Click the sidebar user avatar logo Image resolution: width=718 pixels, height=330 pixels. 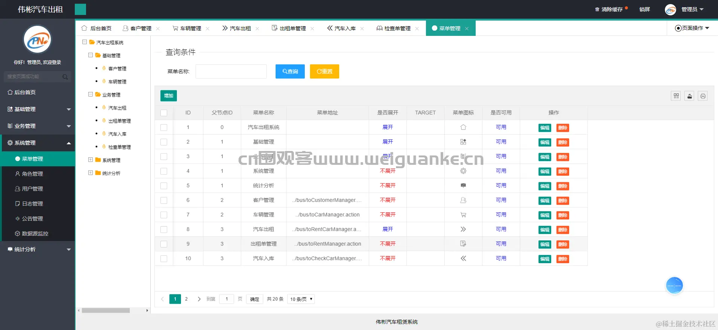[37, 40]
